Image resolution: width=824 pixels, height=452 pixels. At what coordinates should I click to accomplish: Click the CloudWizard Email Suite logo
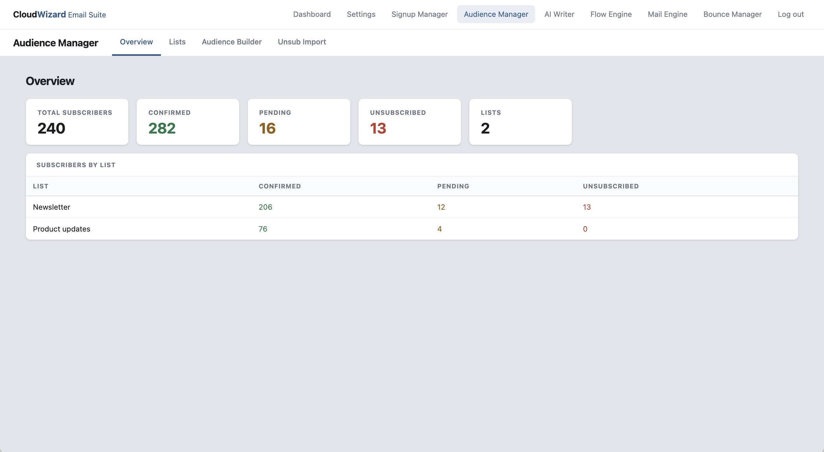click(59, 14)
